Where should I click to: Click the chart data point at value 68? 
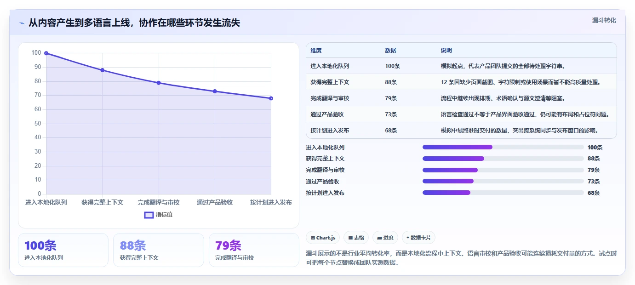[271, 98]
